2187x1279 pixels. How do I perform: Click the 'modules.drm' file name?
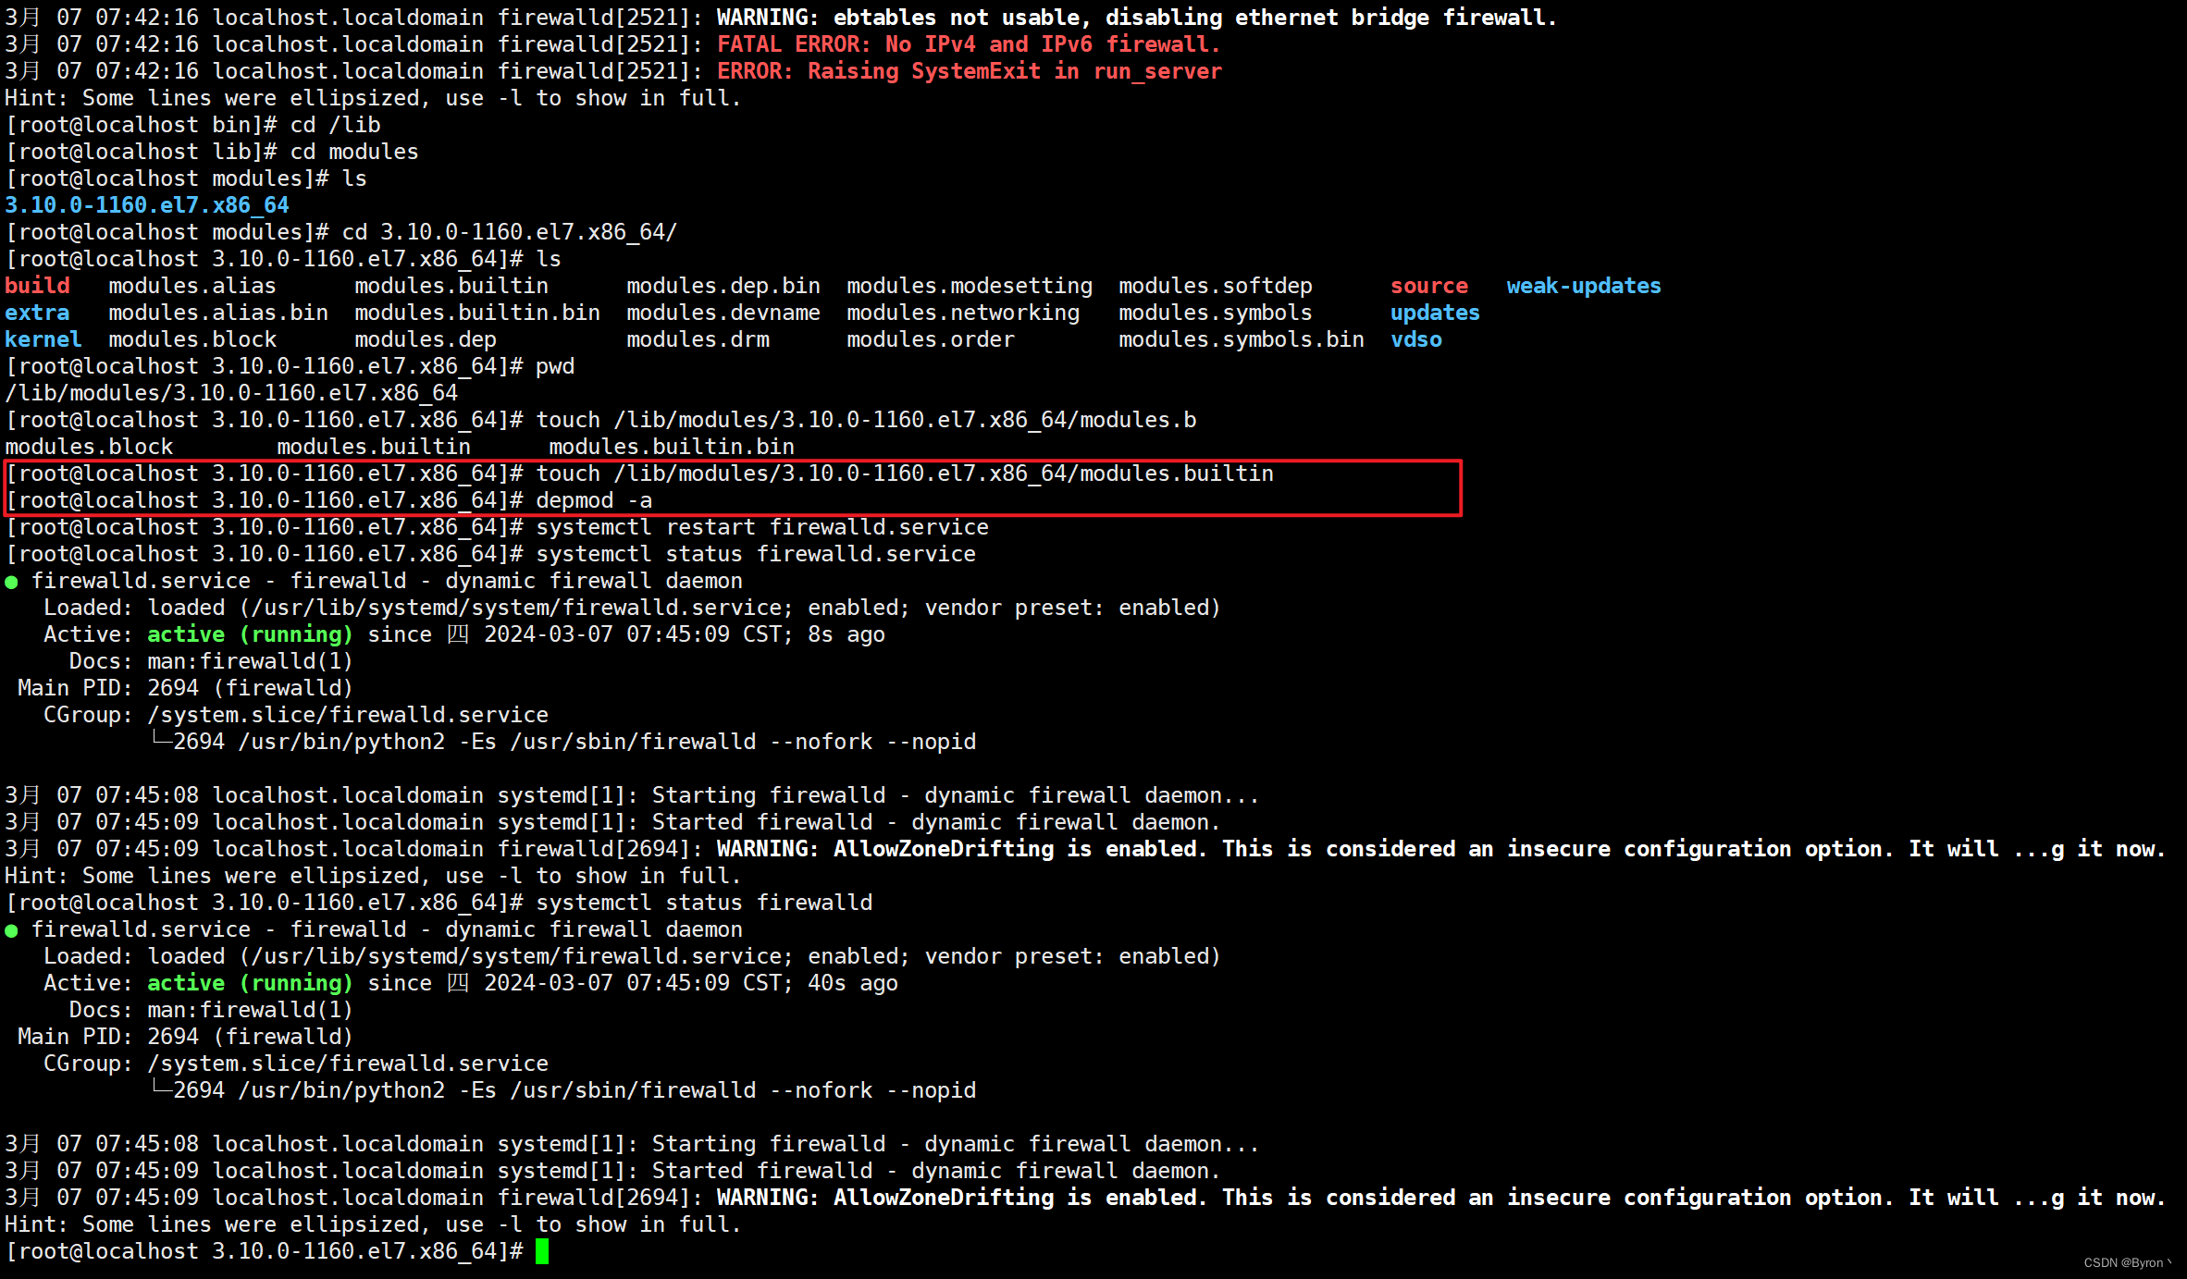(x=698, y=339)
